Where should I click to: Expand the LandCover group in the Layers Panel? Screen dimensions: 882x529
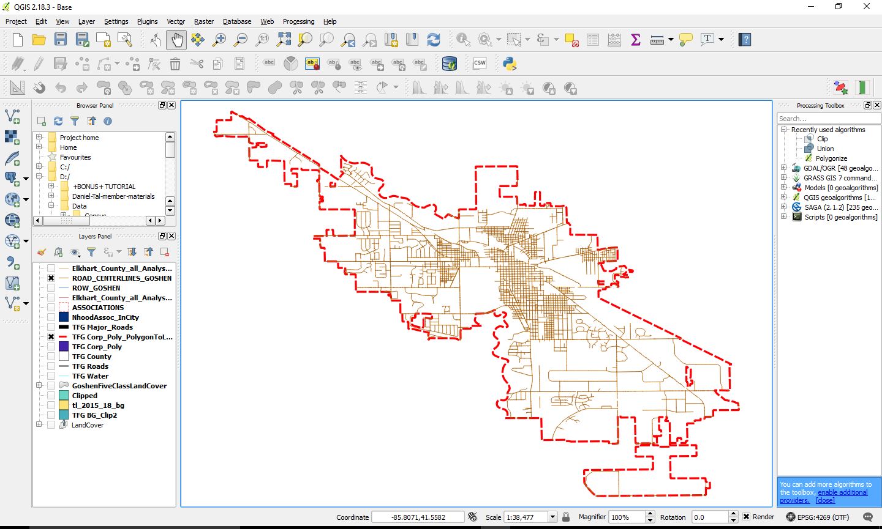tap(39, 424)
